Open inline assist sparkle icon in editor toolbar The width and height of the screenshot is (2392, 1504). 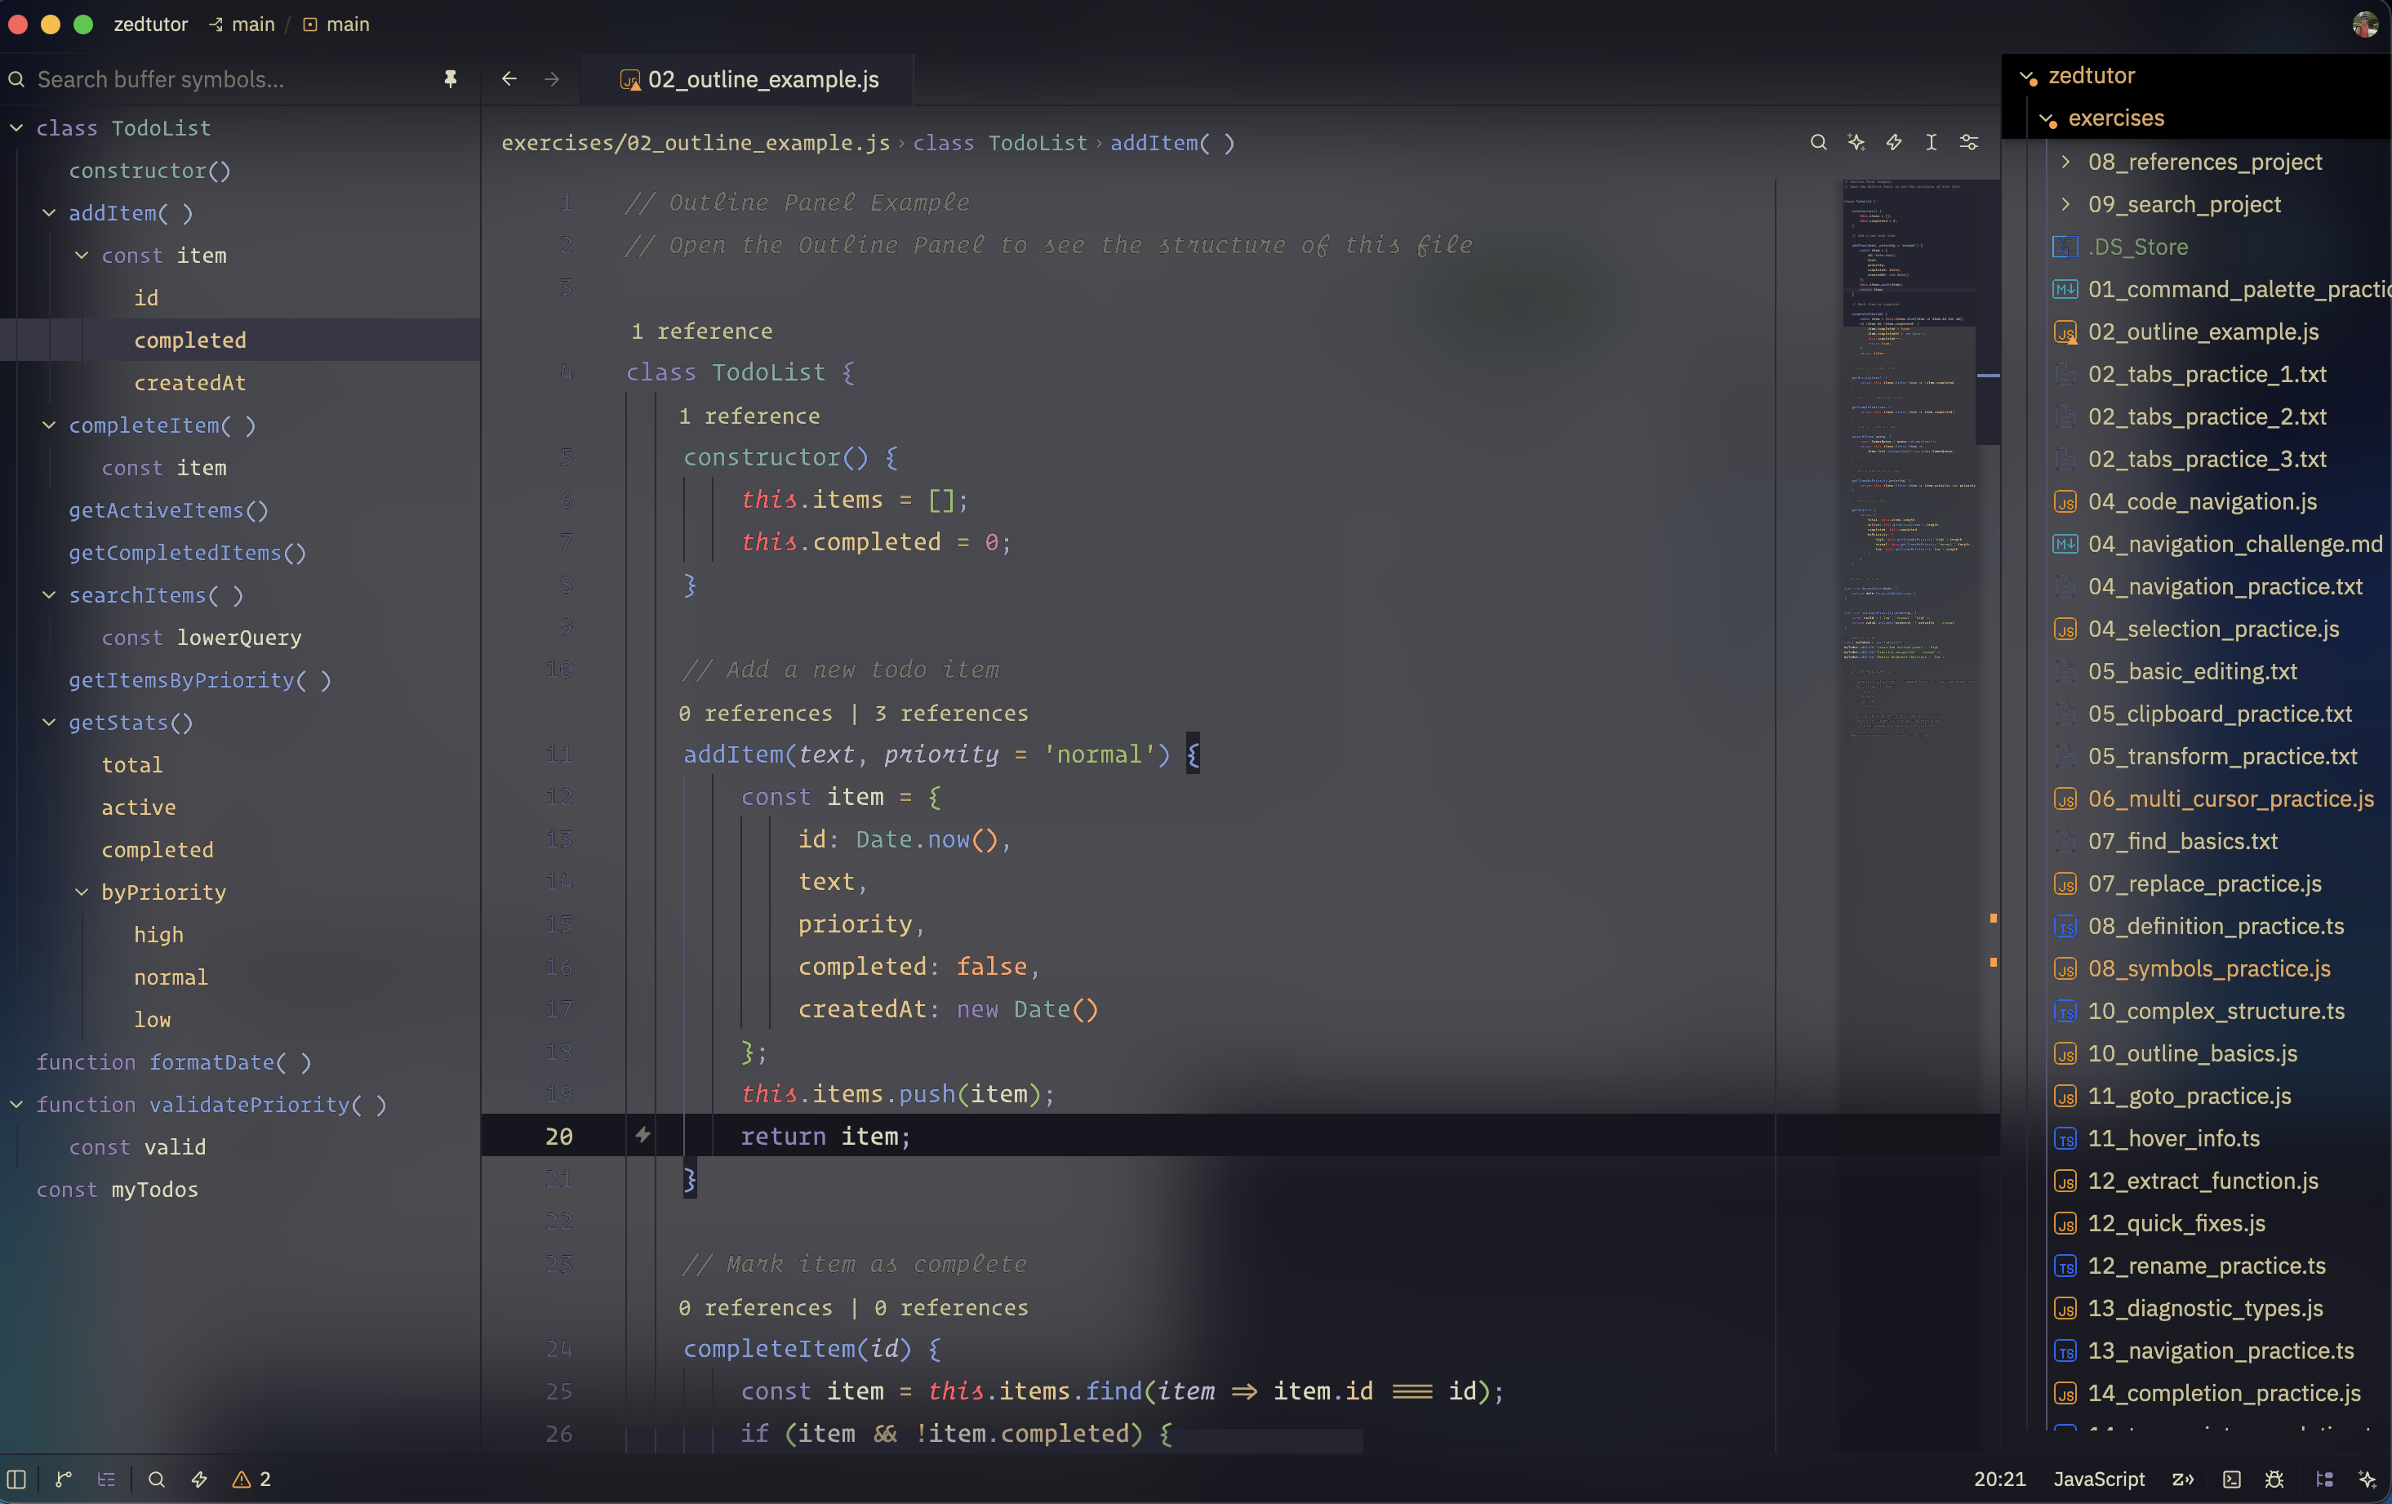pos(1856,142)
